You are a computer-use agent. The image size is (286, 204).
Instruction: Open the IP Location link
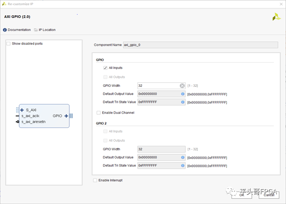pyautogui.click(x=47, y=30)
